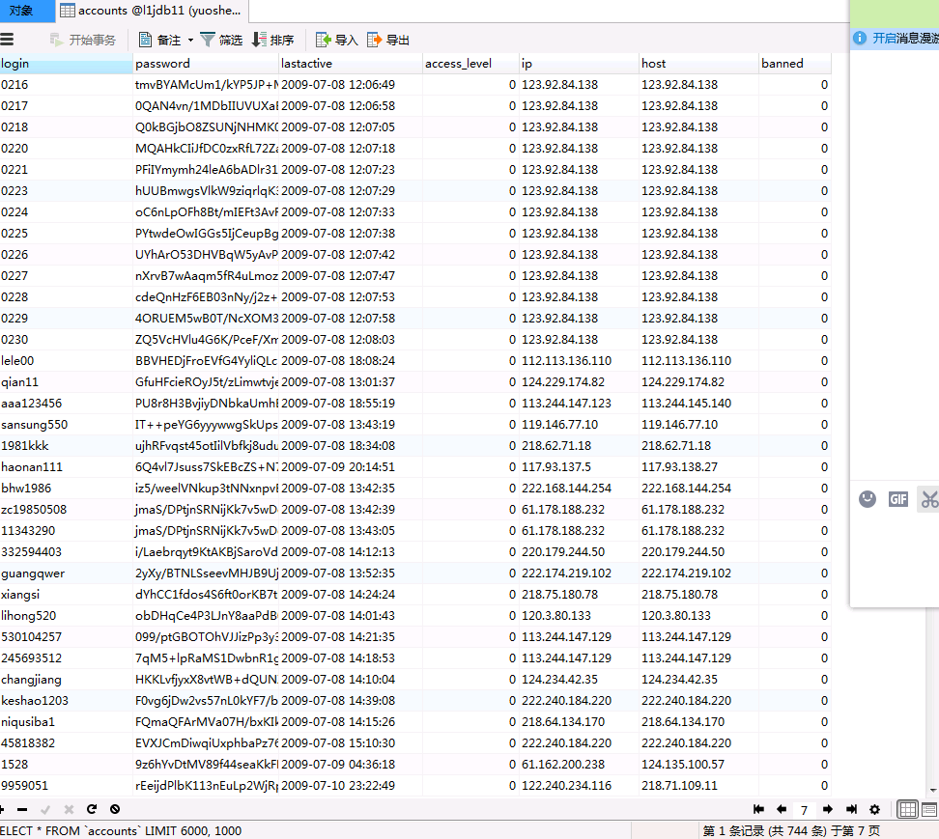The image size is (939, 839).
Task: Click the Filter (筛选) toolbar button
Action: click(x=220, y=40)
